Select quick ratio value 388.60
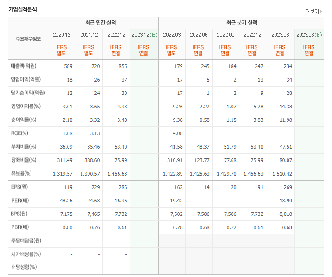 pyautogui.click(x=92, y=160)
